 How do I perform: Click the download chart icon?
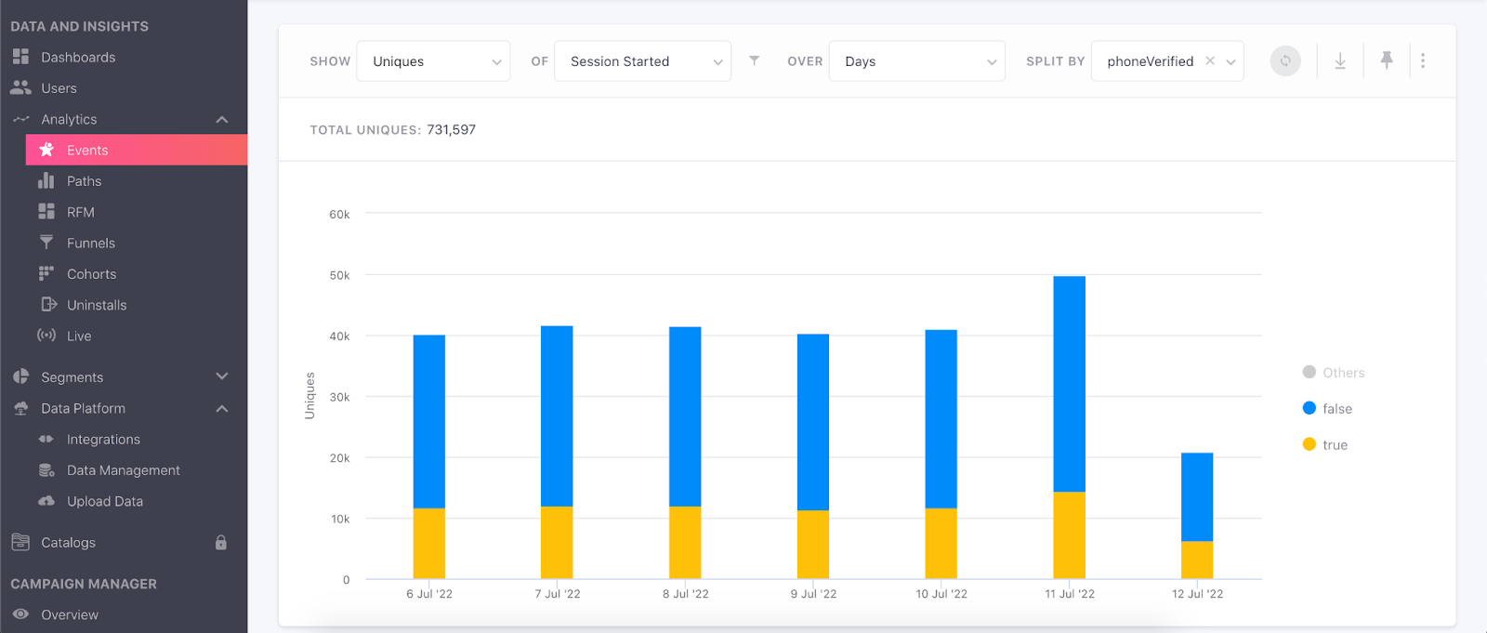[1340, 61]
